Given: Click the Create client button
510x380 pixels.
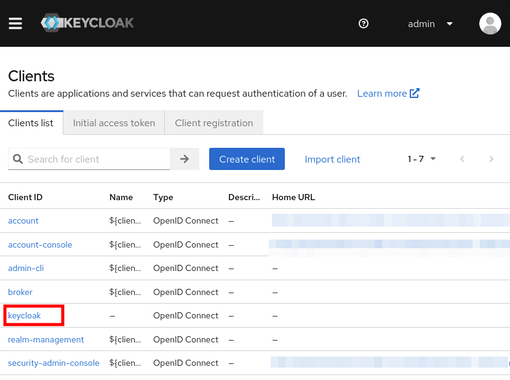Looking at the screenshot, I should click(x=247, y=159).
